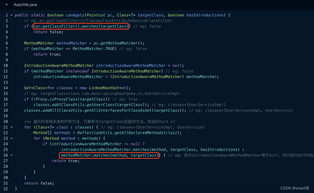The width and height of the screenshot is (314, 193).
Task: Click 'getAllInterfacesForClassAsSet' on line 18
Action: coord(118,110)
